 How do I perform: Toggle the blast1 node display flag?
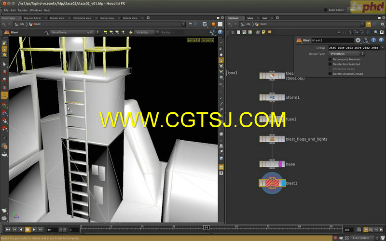(283, 183)
